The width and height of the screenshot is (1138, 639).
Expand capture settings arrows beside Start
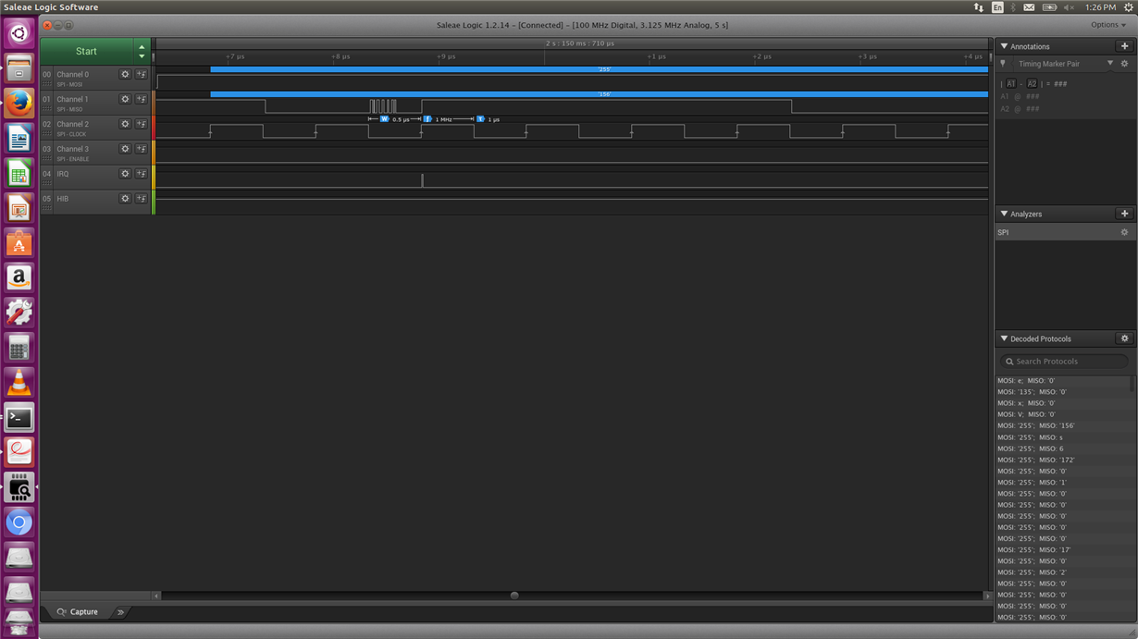pos(142,51)
